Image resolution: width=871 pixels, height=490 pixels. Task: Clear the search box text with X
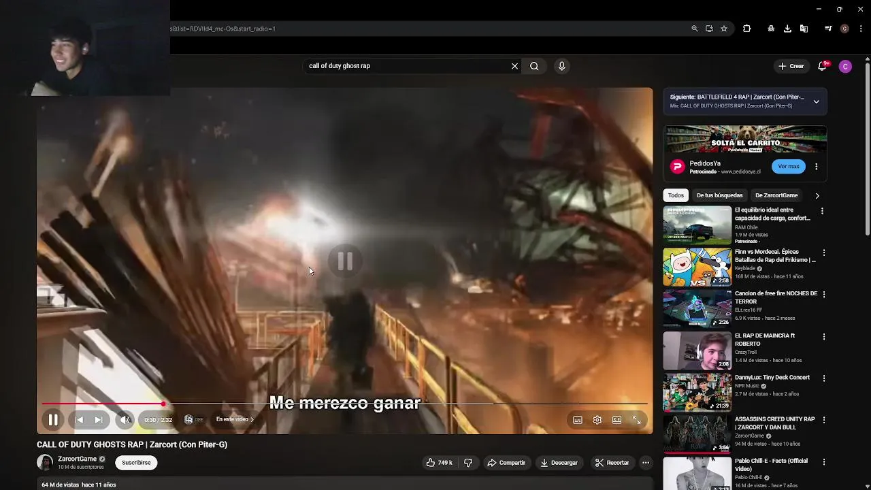click(514, 66)
